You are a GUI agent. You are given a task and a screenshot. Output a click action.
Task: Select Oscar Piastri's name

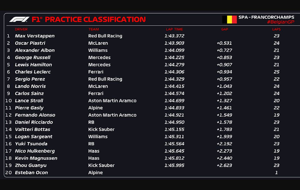click(30, 43)
